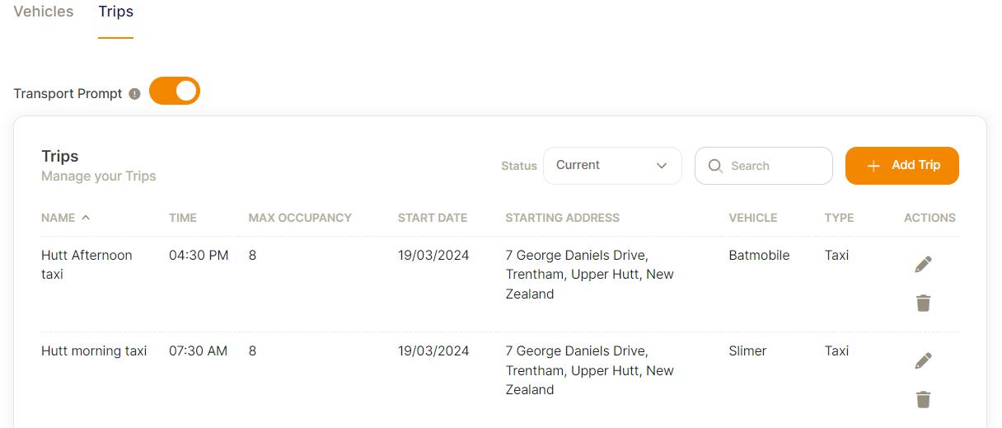The width and height of the screenshot is (1002, 428).
Task: Click the plus icon on Add Trip
Action: pos(874,166)
